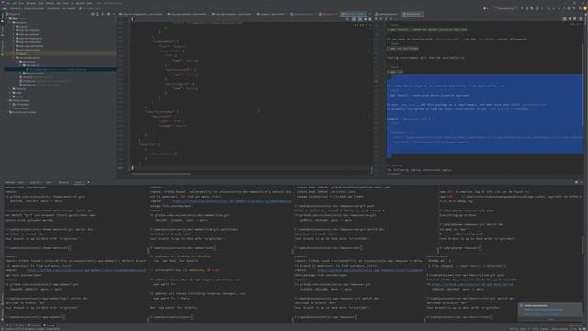Open Terminal tool window settings gear
This screenshot has height=331, width=588.
click(x=576, y=182)
